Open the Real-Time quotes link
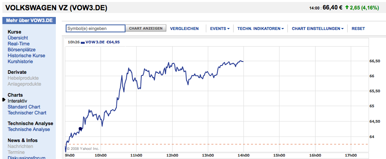386x159 pixels. point(19,44)
